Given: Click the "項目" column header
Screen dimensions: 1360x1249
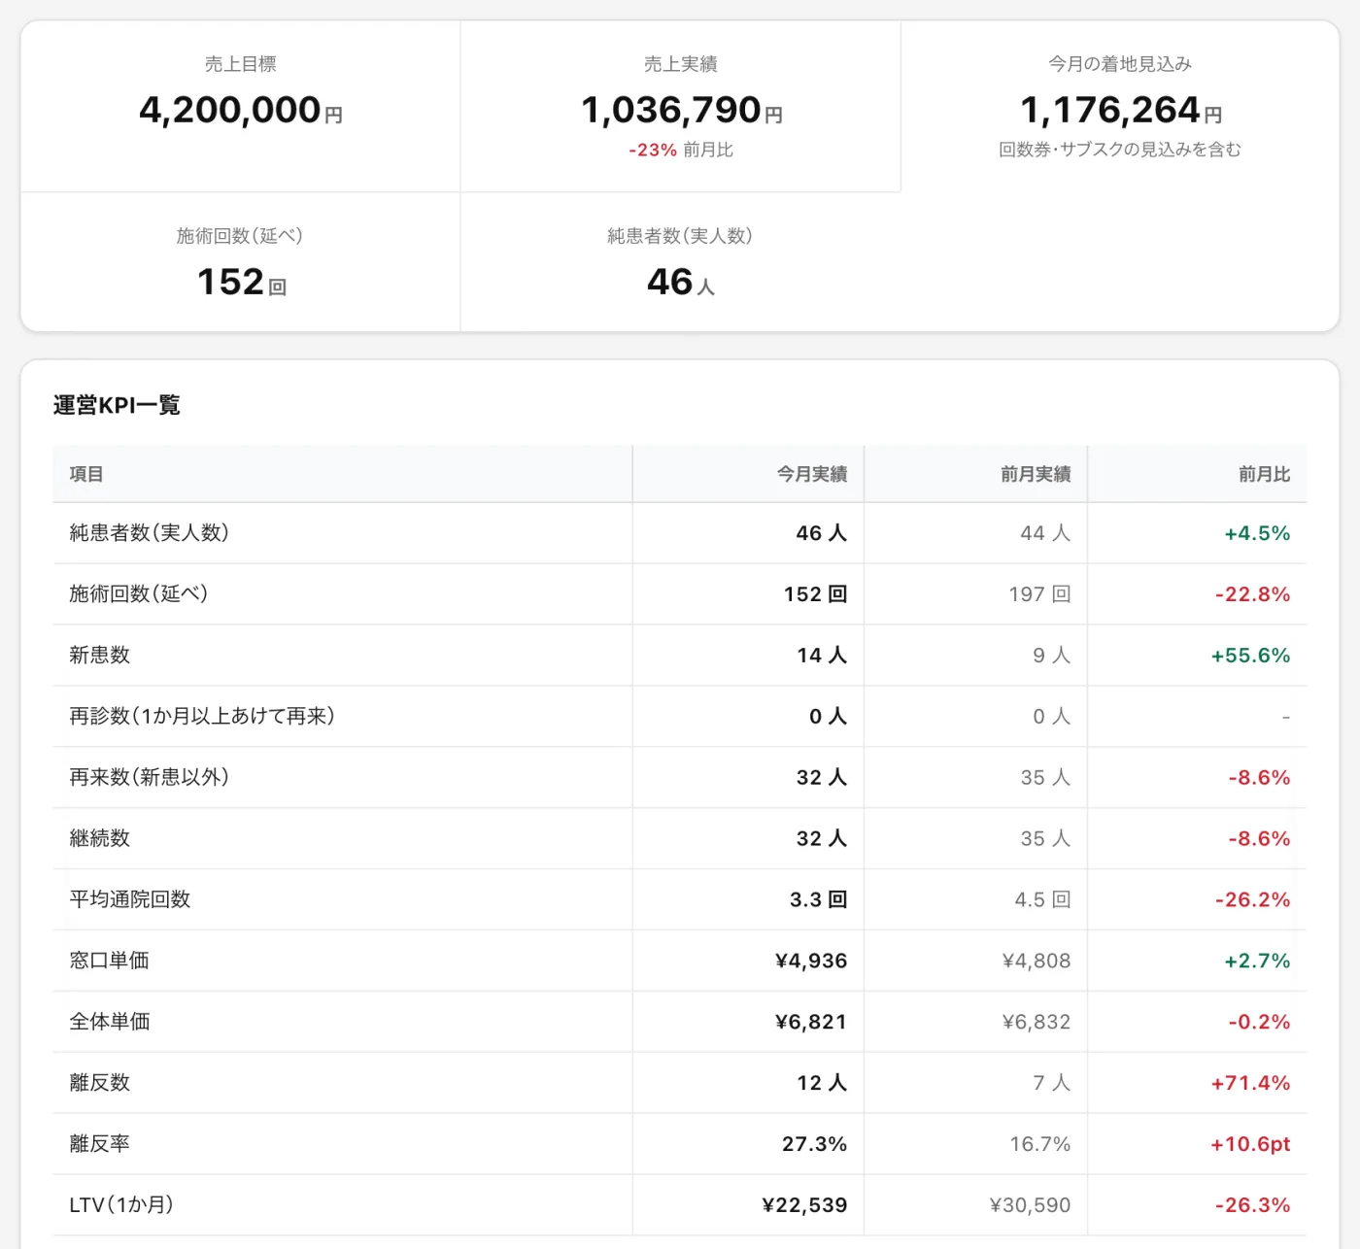Looking at the screenshot, I should pyautogui.click(x=86, y=474).
